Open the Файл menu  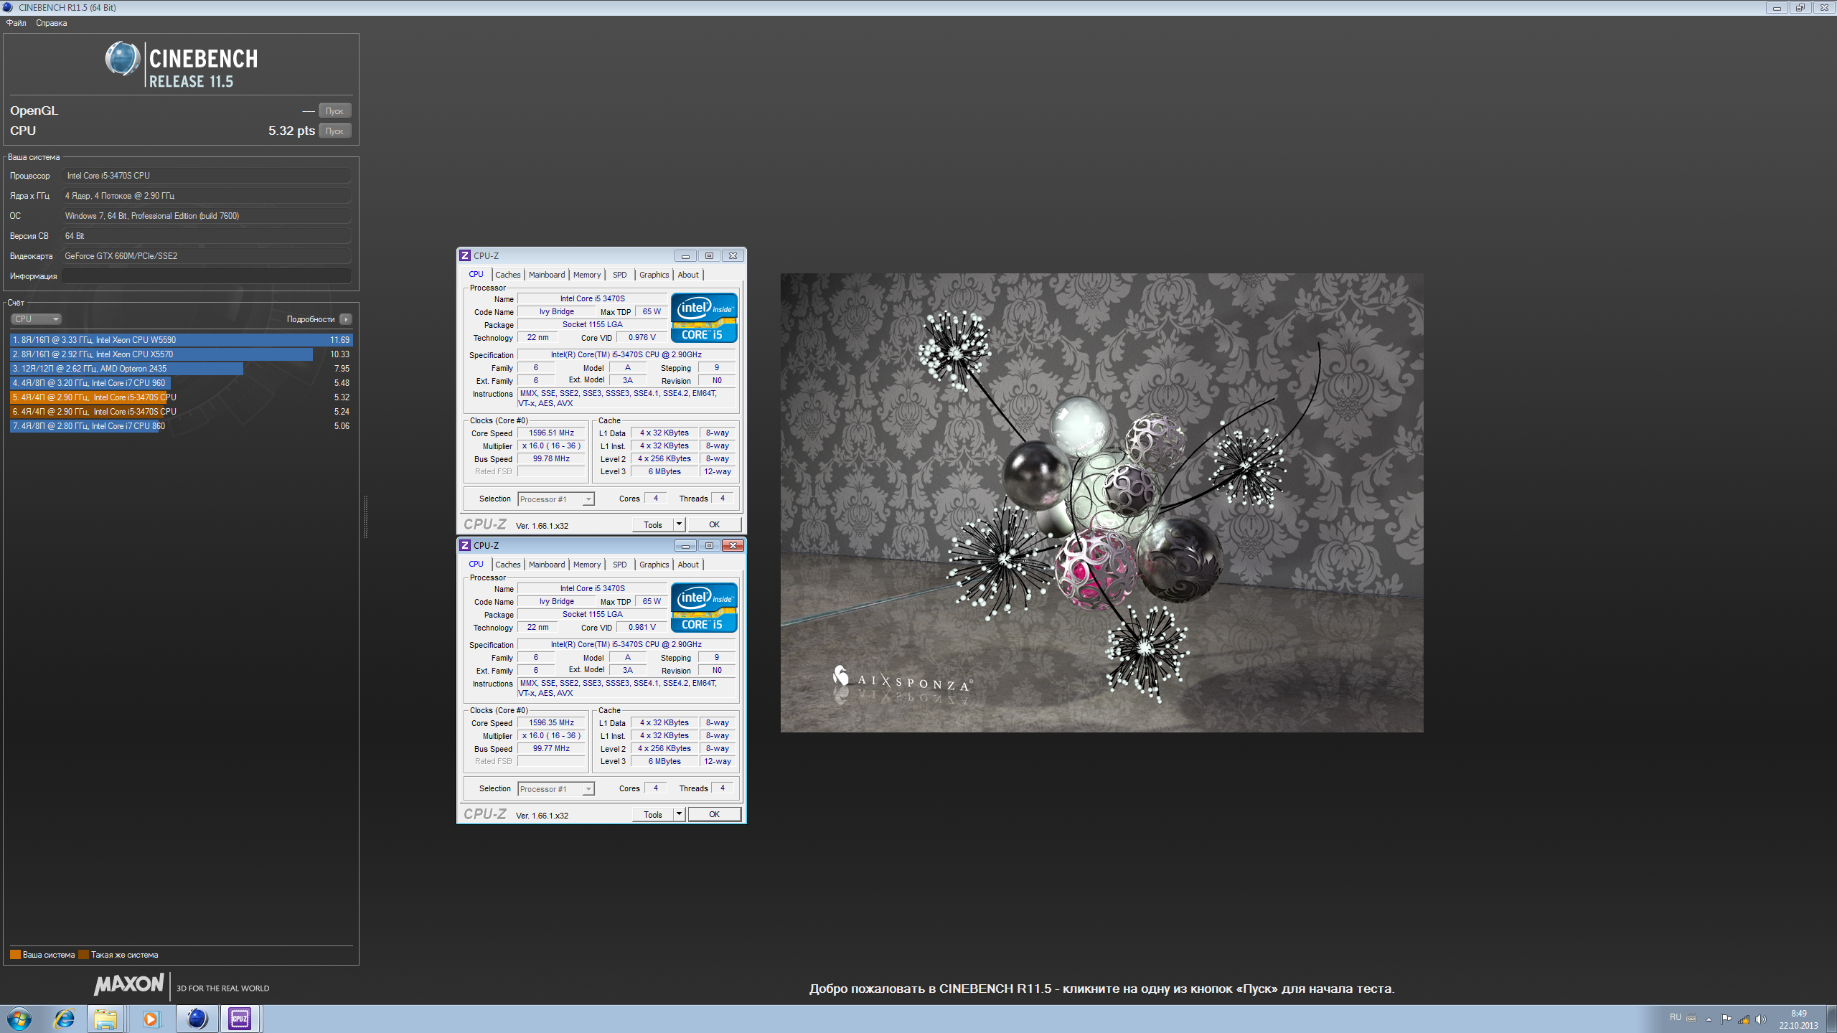coord(16,23)
